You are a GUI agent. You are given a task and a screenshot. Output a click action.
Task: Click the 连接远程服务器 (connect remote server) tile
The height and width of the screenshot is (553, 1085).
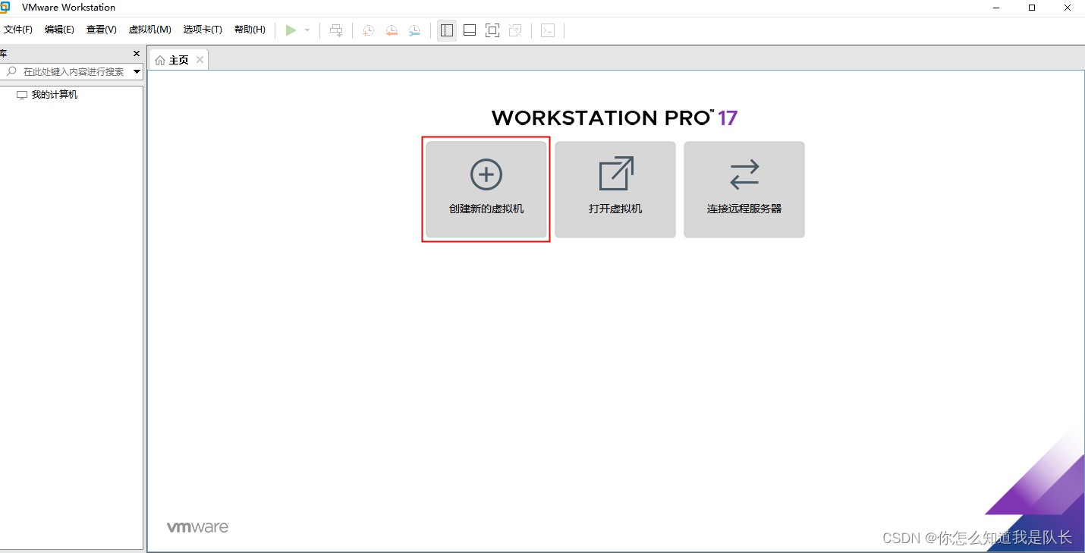tap(744, 190)
